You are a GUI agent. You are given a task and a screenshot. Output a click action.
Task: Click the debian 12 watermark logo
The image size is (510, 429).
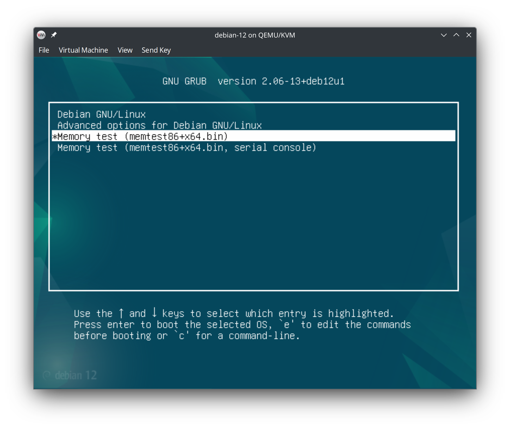(70, 375)
